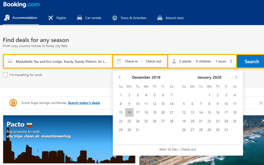Select 9 December 2019
This screenshot has height=165, width=264.
pos(129,104)
